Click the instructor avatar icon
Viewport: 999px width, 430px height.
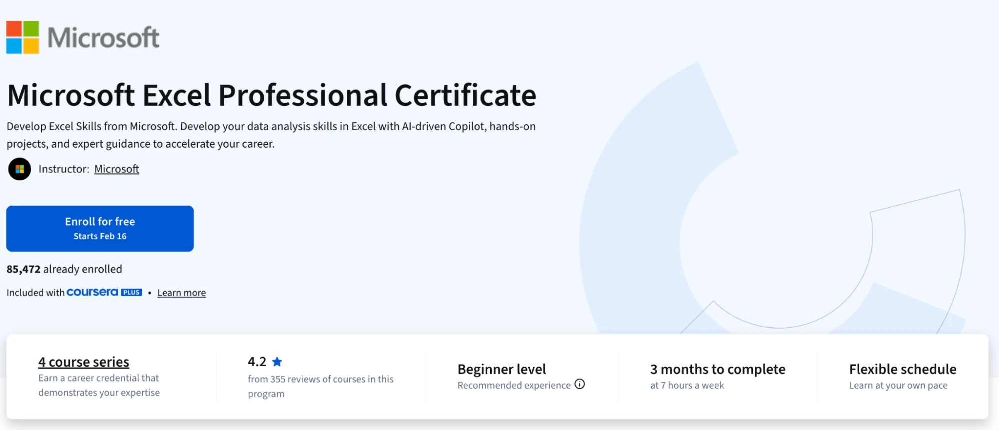[x=20, y=169]
